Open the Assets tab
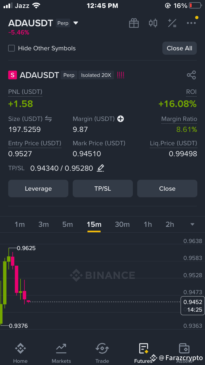Image resolution: width=205 pixels, height=365 pixels. (184, 354)
